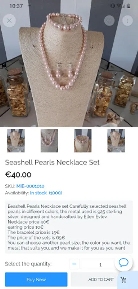The image size is (138, 289).
Task: Add item to favorites with heart icon
Action: [109, 21]
